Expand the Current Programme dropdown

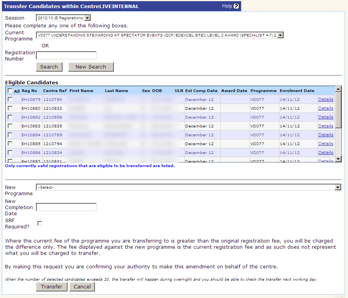280,35
